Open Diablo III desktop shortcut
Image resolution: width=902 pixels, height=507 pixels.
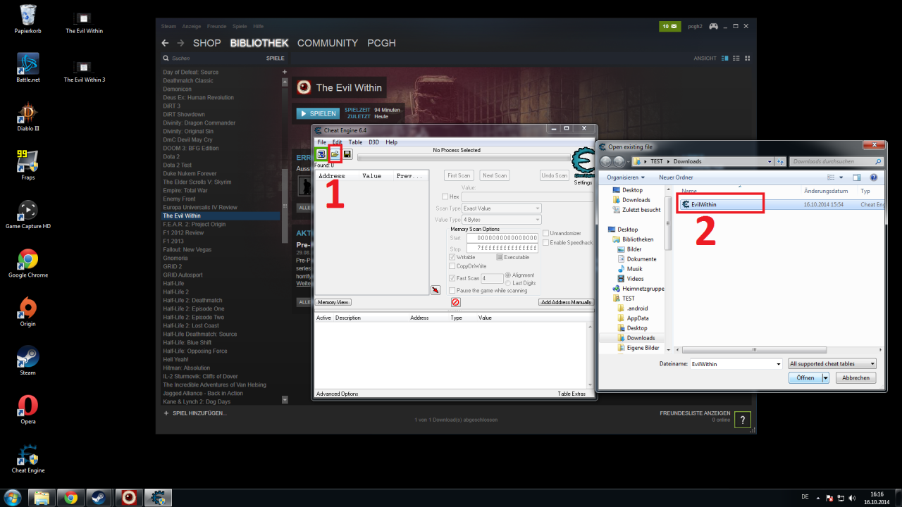(28, 116)
